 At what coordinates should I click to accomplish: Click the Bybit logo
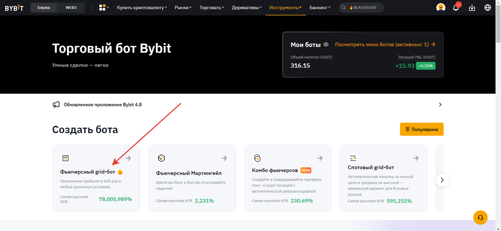coord(14,8)
